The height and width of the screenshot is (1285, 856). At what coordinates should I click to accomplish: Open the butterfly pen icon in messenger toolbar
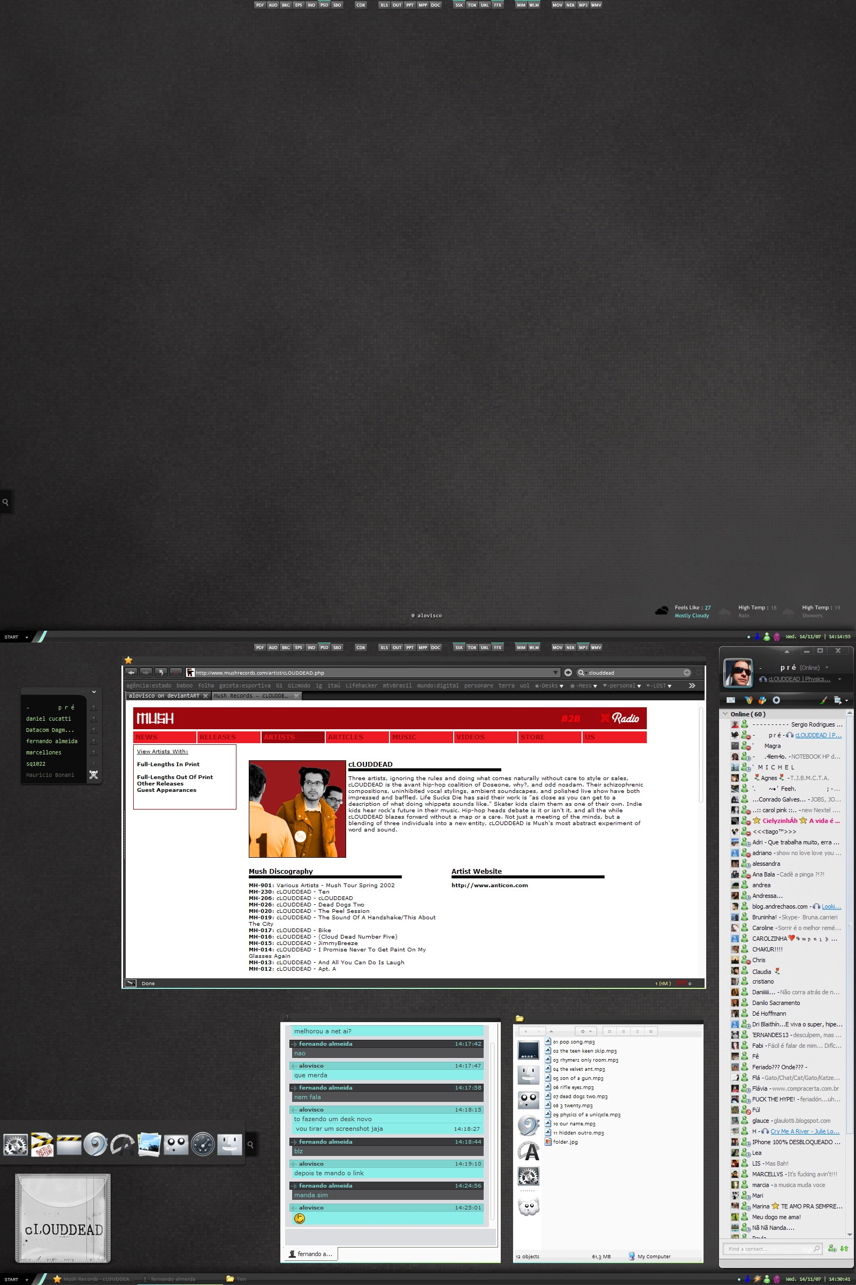(x=748, y=700)
